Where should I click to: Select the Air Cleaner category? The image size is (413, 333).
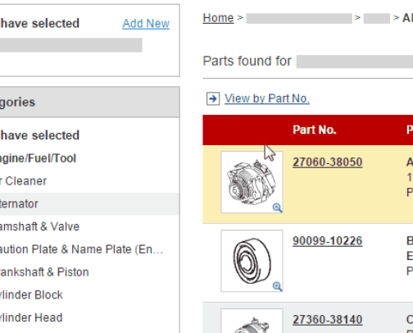click(23, 181)
